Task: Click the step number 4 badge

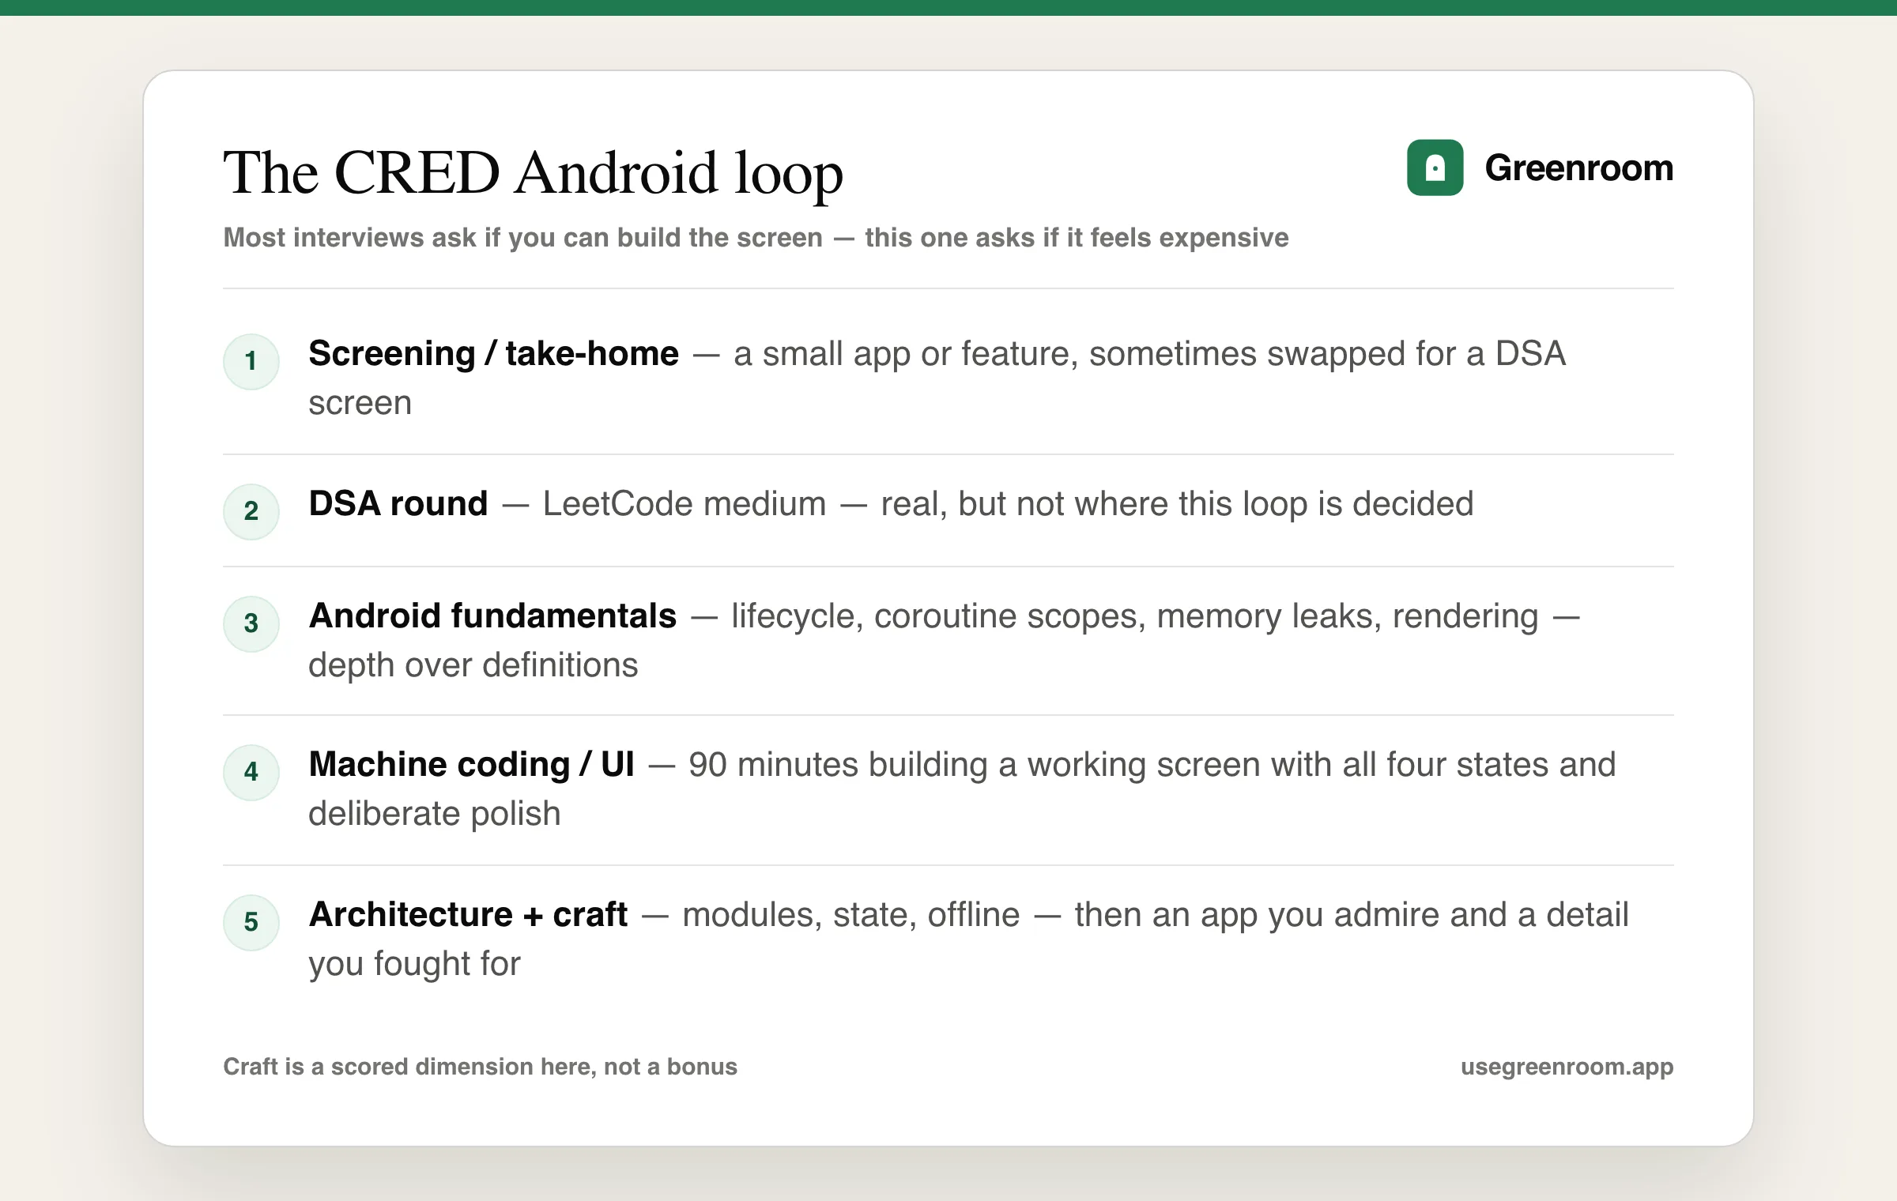Action: click(251, 772)
